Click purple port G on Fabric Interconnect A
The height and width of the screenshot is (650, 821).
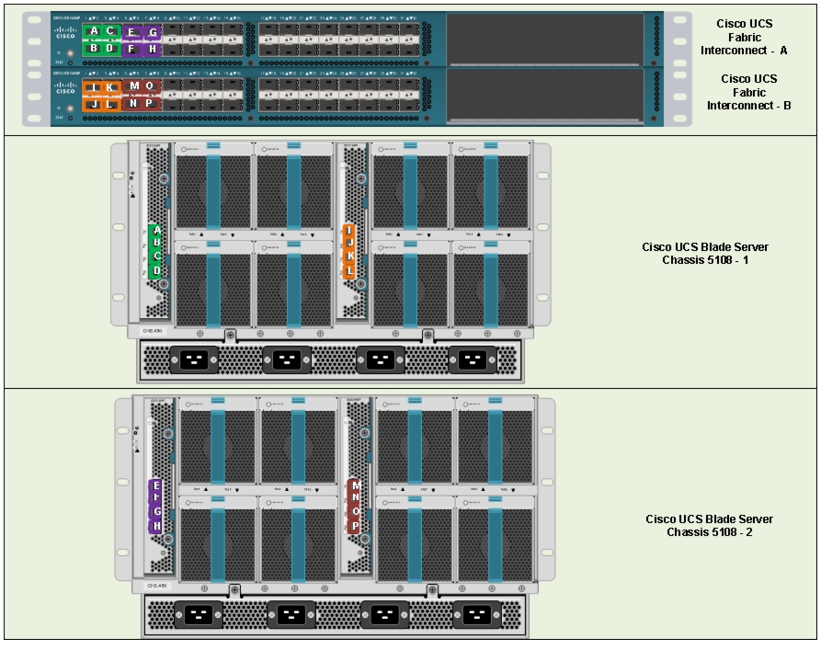coord(153,32)
